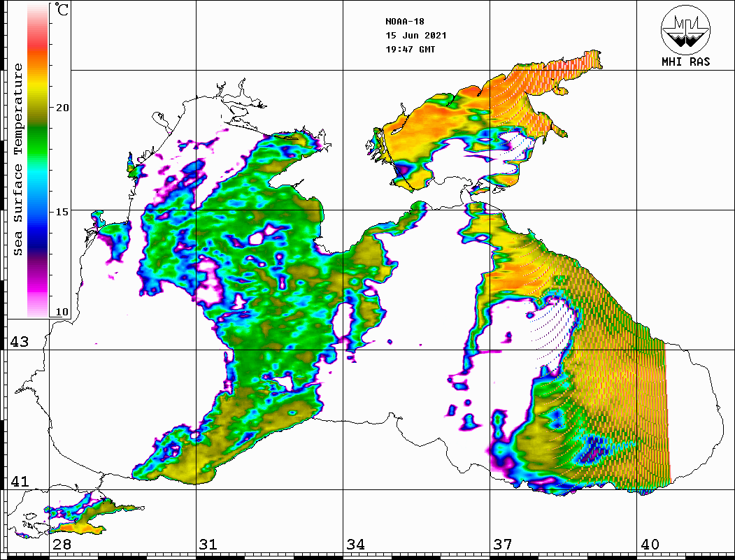Click the '10' label on temperature scale
The width and height of the screenshot is (735, 560).
click(x=62, y=312)
